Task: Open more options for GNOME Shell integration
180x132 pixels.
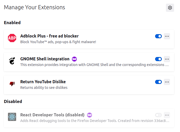Action: [167, 59]
